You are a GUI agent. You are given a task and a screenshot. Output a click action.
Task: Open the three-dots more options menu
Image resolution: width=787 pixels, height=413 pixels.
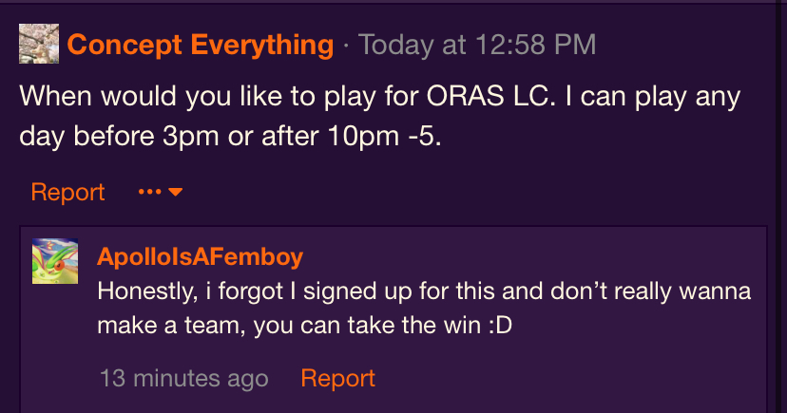[149, 192]
